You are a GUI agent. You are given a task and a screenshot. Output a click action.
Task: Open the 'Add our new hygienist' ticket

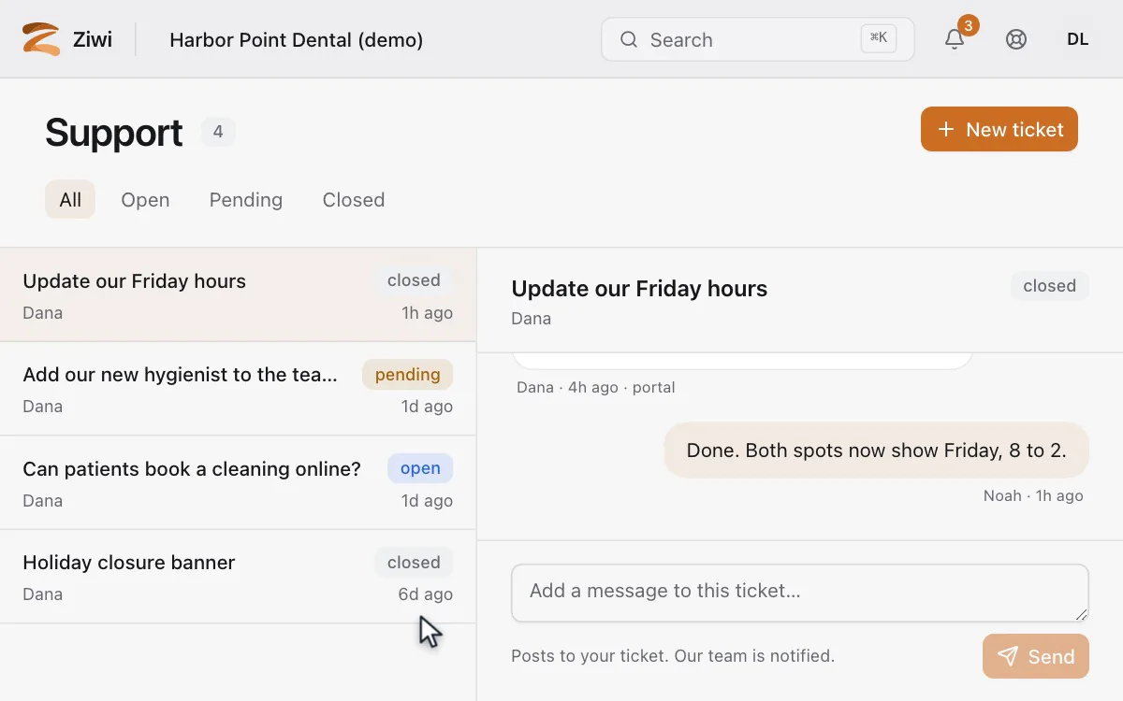pos(238,389)
